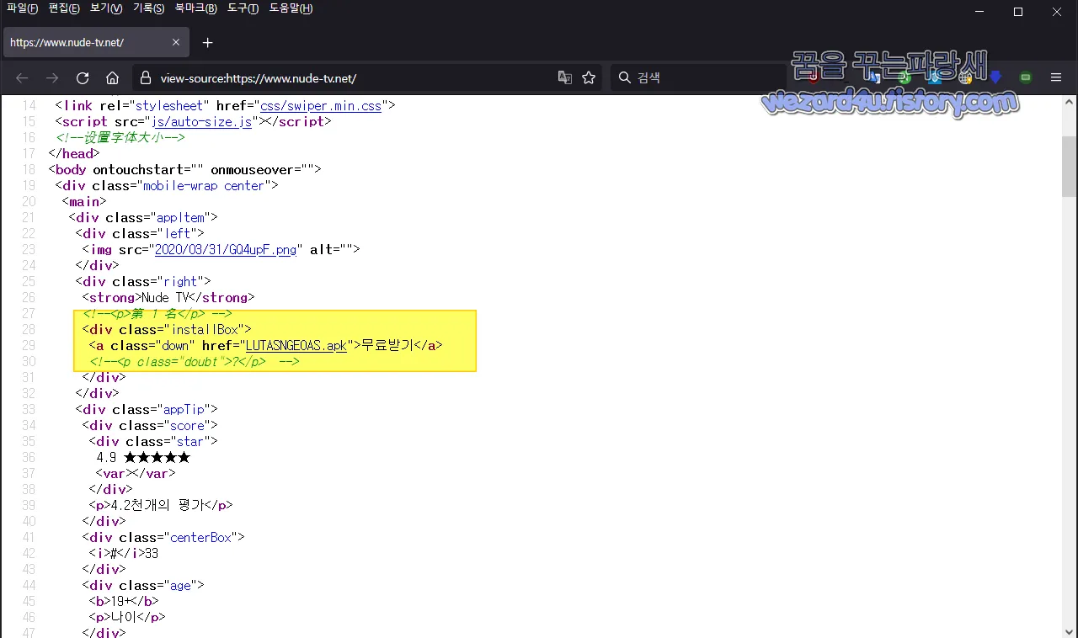The width and height of the screenshot is (1078, 638).
Task: Open the Firefox hamburger application menu
Action: 1056,77
